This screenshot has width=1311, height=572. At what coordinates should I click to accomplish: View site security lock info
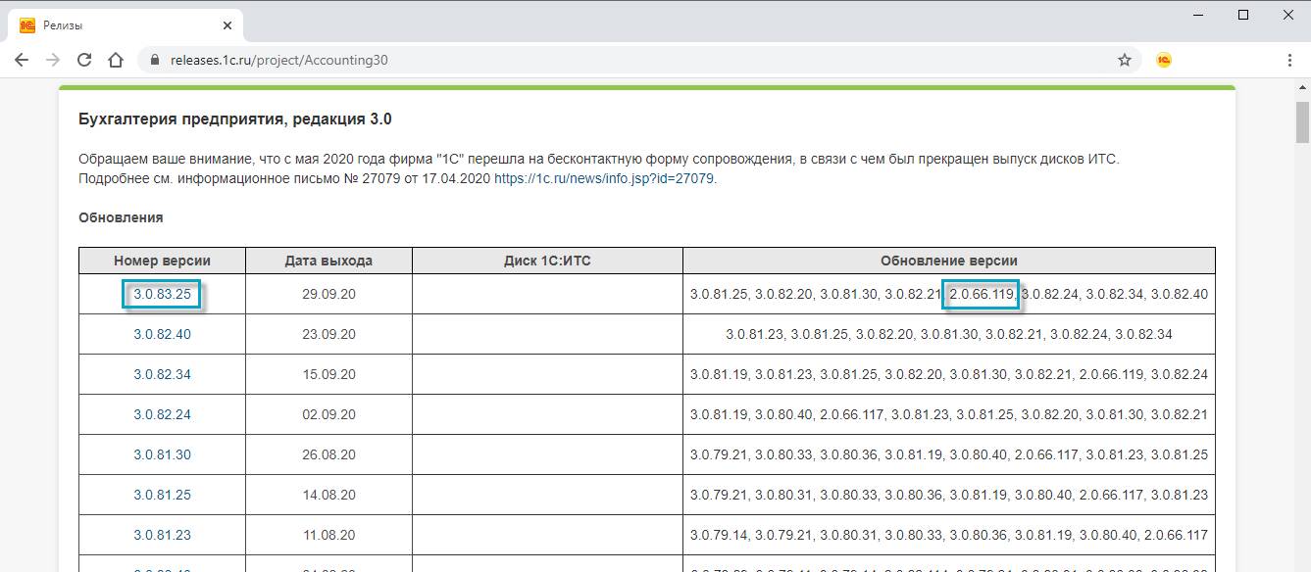(153, 60)
